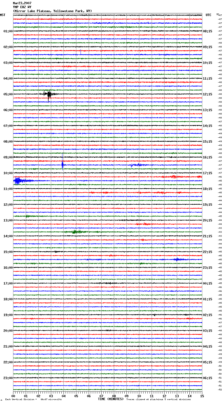Click minute 00 on the bottom axis
Image resolution: width=223 pixels, height=403 pixels.
click(13, 396)
